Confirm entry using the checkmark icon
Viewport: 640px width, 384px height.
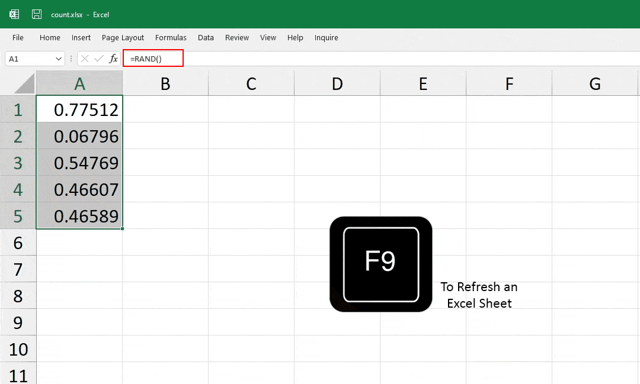[98, 58]
